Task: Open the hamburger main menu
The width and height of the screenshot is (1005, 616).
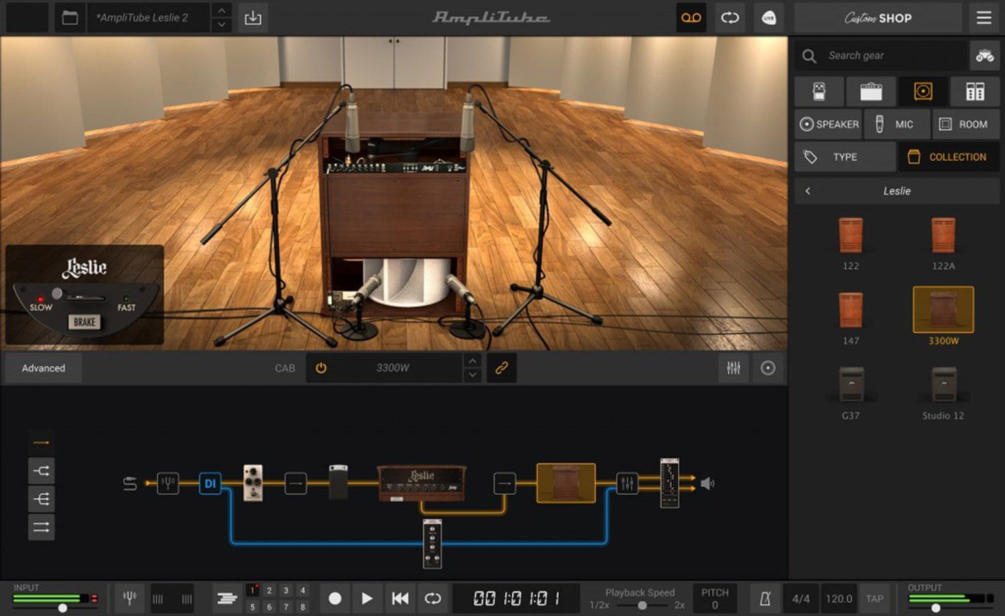Action: tap(984, 18)
